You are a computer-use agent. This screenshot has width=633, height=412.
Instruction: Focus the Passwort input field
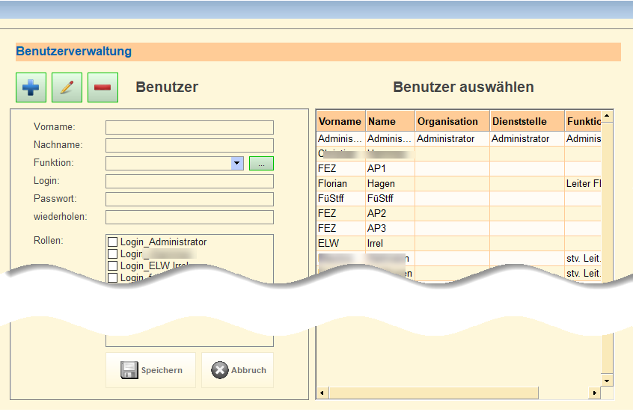(189, 200)
